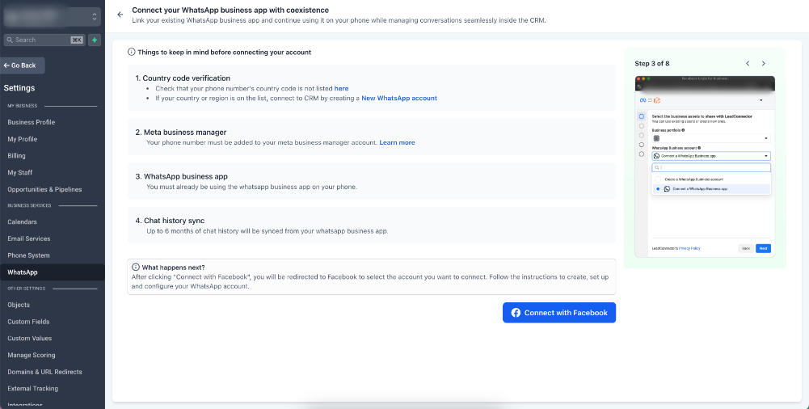809x409 pixels.
Task: Open the 'here' country code list link
Action: (342, 89)
